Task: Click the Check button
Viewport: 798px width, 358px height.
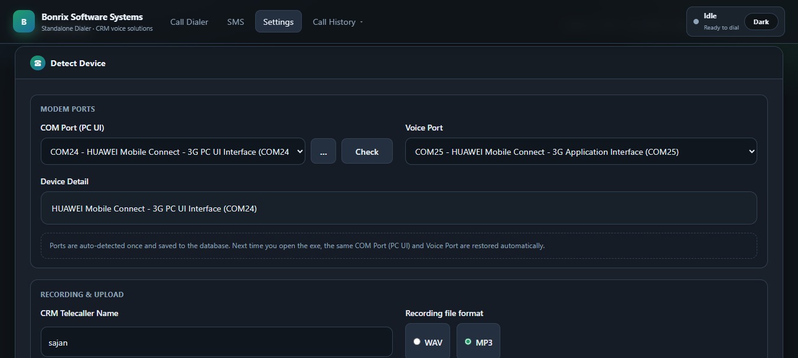Action: pos(367,152)
